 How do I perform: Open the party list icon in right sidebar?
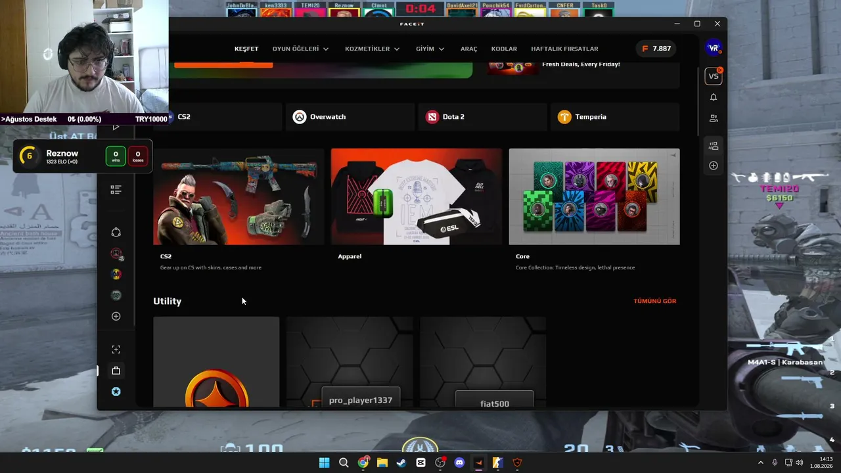tap(714, 146)
